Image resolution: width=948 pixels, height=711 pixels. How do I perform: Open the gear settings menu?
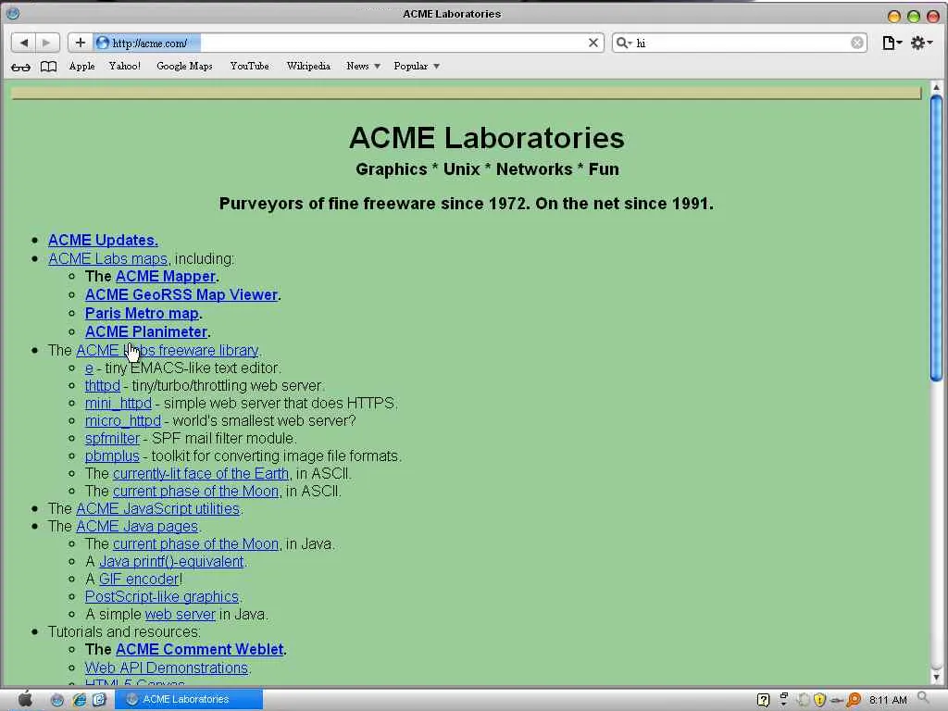921,43
